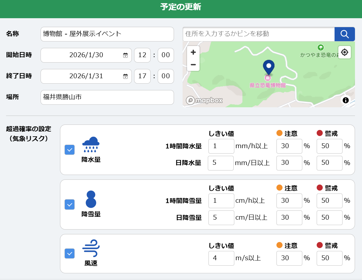362x280 pixels.
Task: Click the locate-me crosshair icon on map
Action: click(x=344, y=52)
